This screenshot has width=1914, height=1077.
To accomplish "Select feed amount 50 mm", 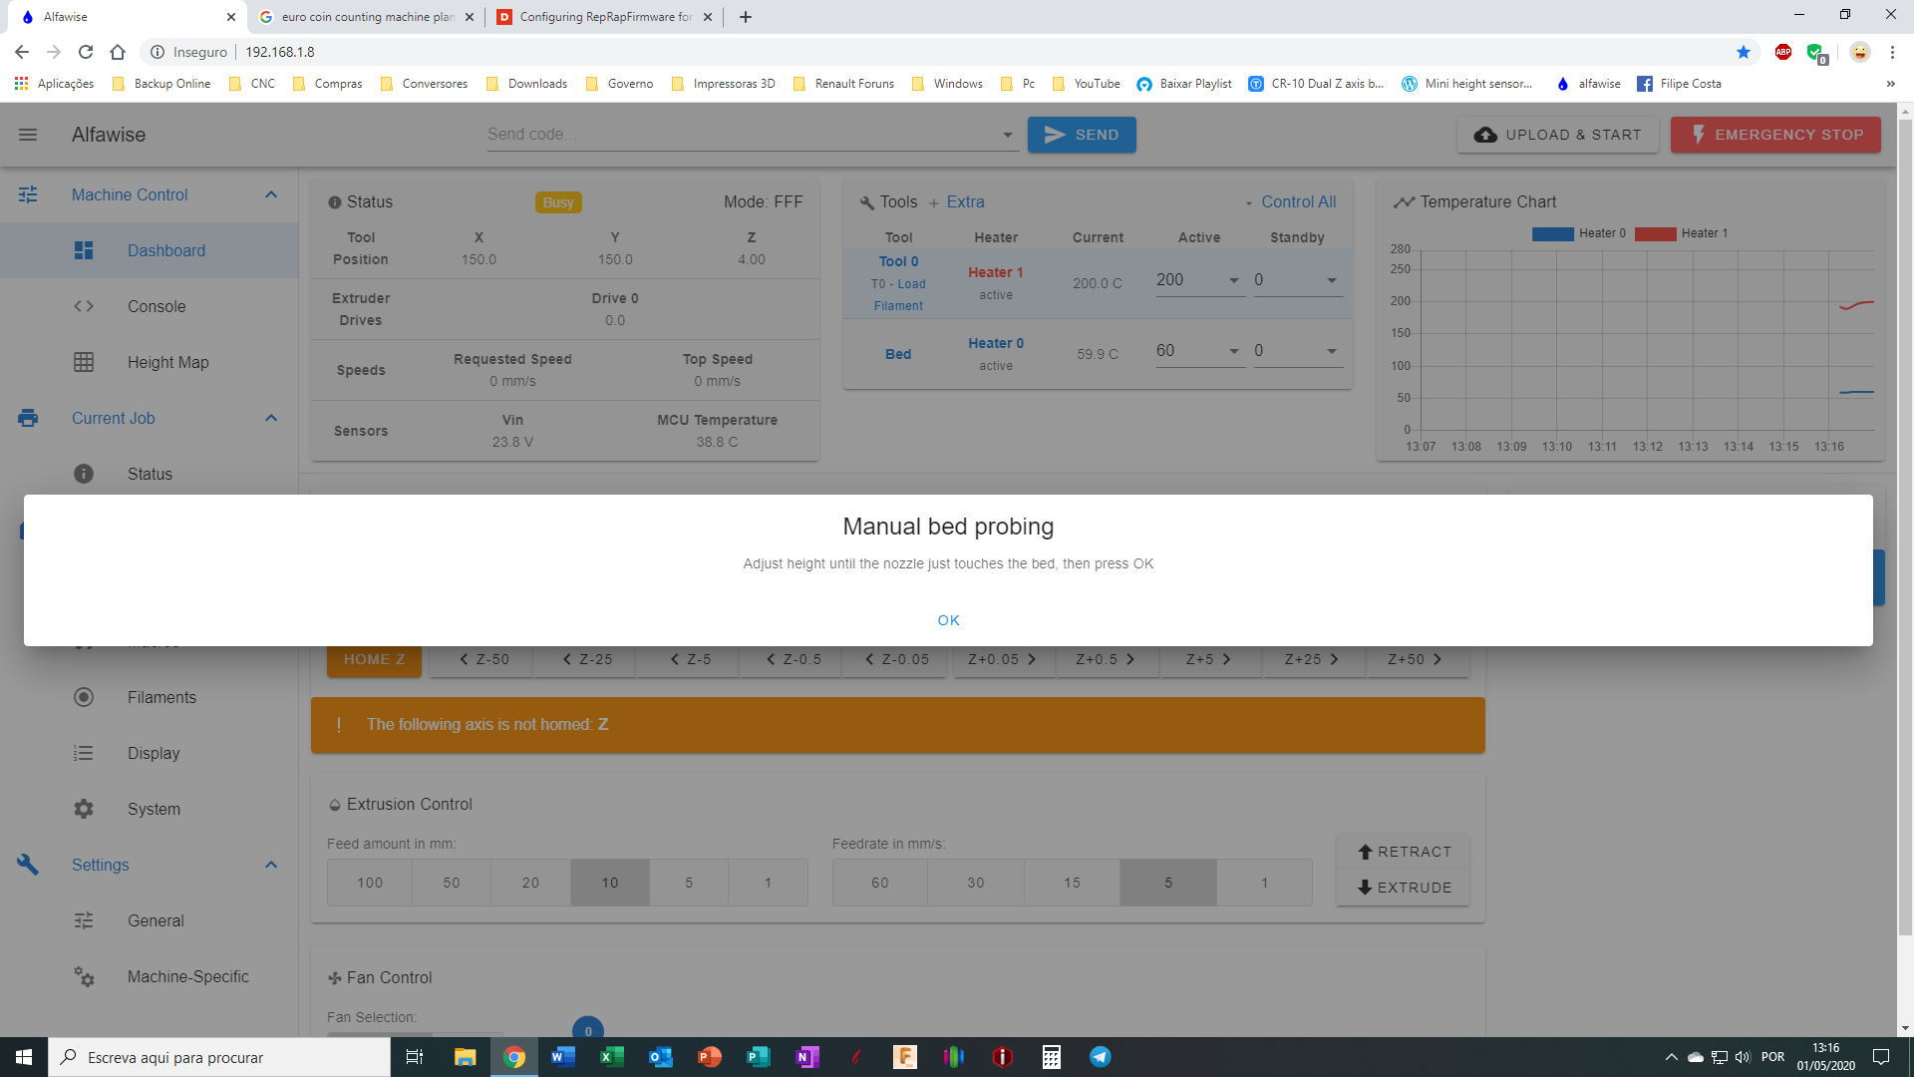I will click(452, 883).
